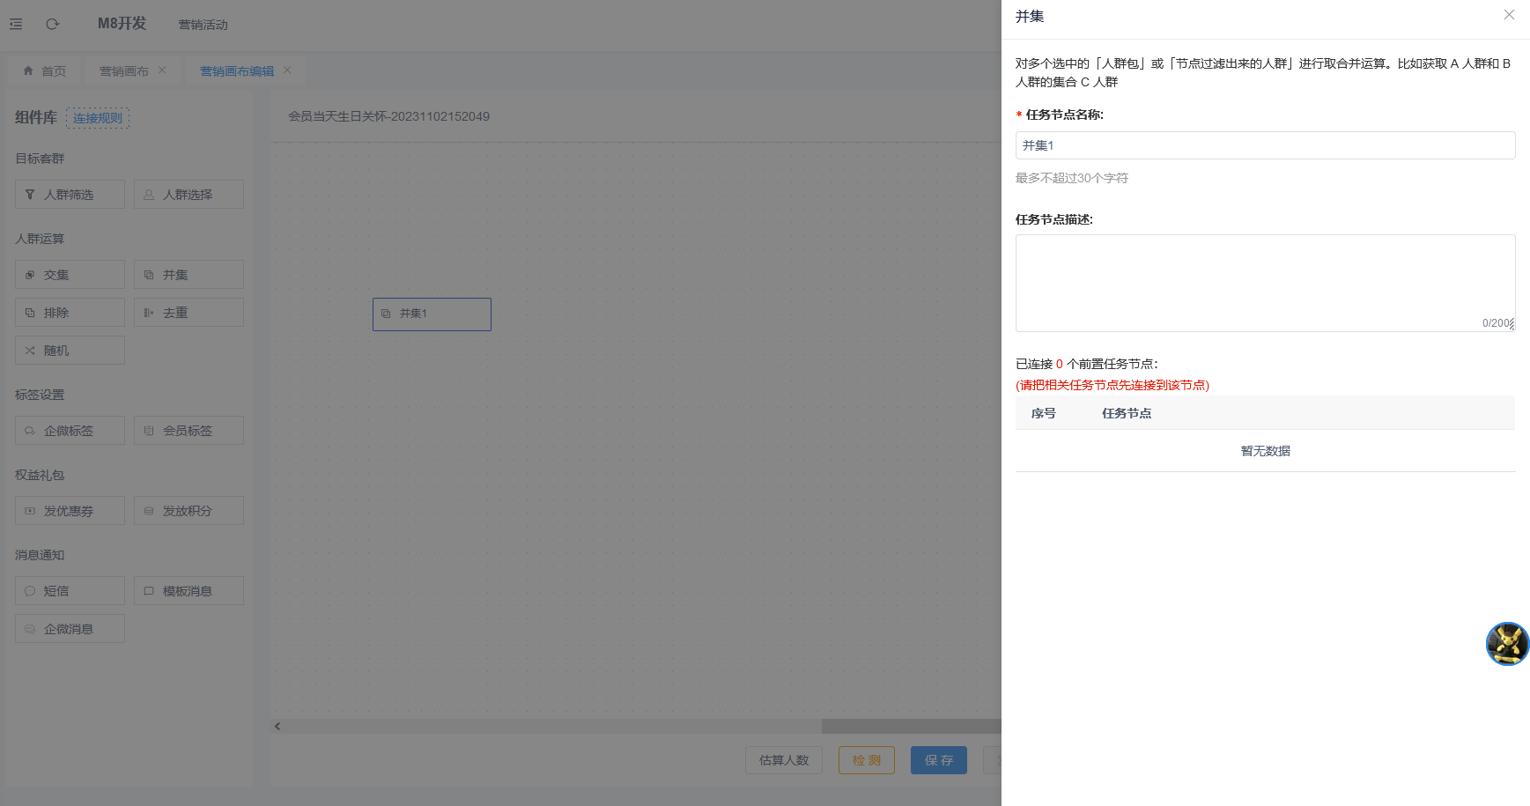
Task: Click the refresh icon in top bar
Action: pos(53,24)
